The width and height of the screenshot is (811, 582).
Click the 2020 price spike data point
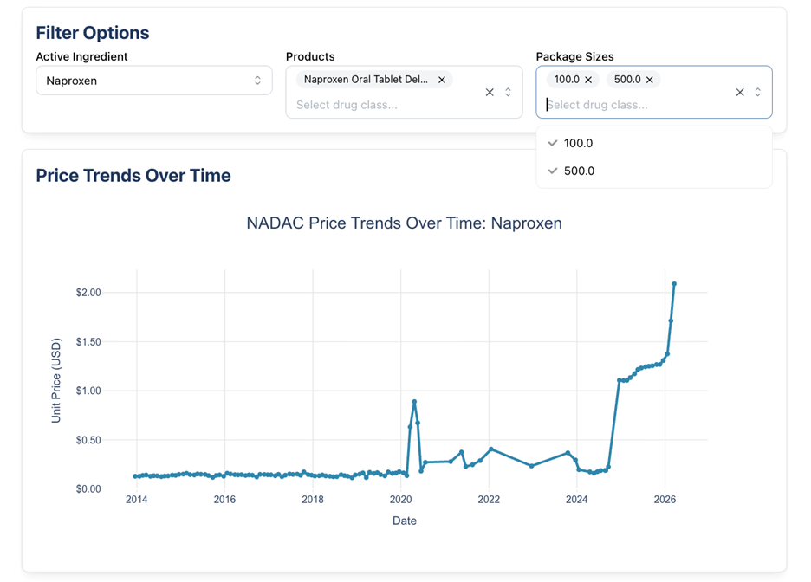click(414, 402)
